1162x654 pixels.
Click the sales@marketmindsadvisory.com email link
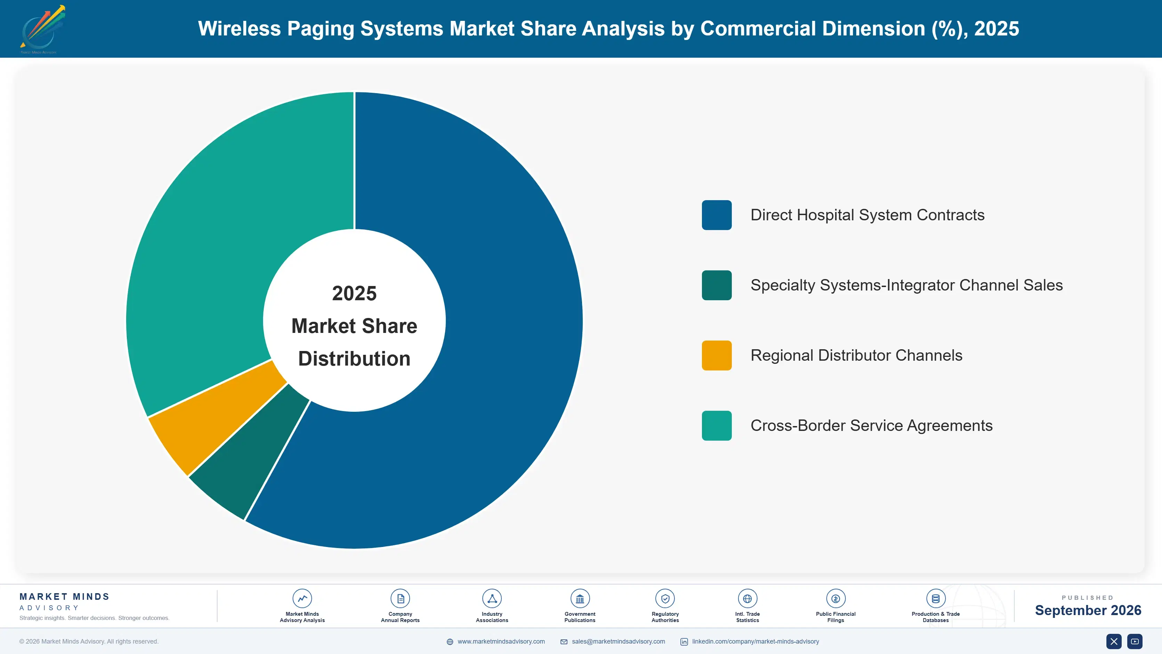619,641
